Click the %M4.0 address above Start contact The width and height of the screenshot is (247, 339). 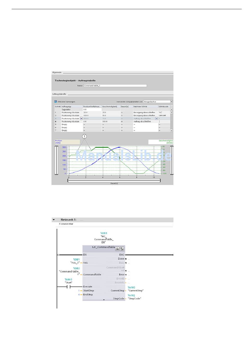pos(68,279)
